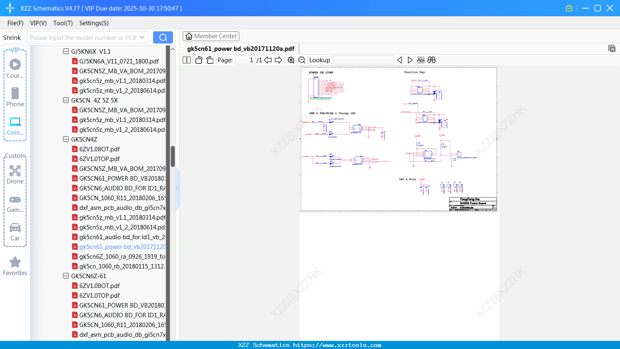The height and width of the screenshot is (349, 620).
Task: Close all document tabs icon
Action: click(612, 48)
